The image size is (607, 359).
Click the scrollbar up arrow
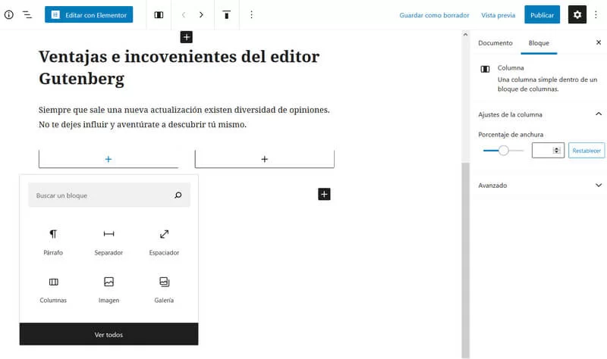pos(466,35)
